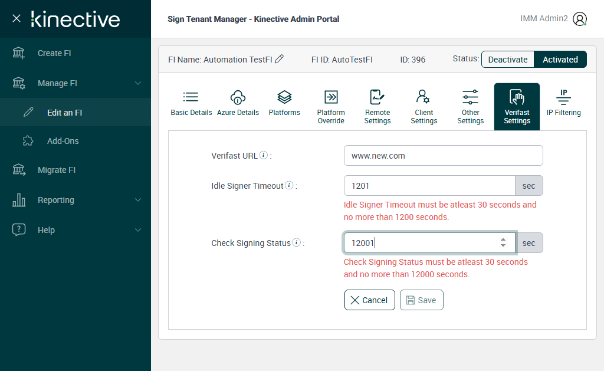Click the Verifast URL info icon
Viewport: 604px width, 371px height.
click(x=264, y=155)
